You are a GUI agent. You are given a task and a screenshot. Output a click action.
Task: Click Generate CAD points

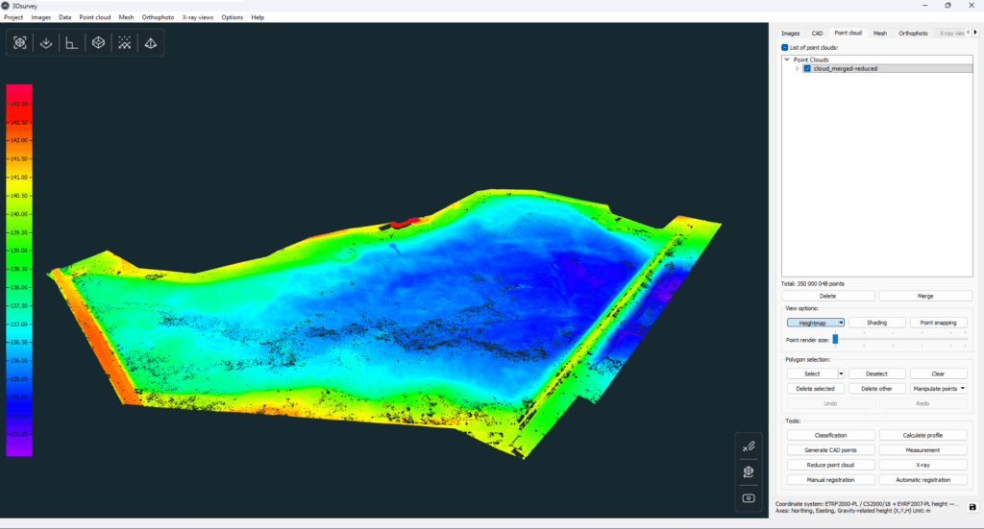point(831,450)
